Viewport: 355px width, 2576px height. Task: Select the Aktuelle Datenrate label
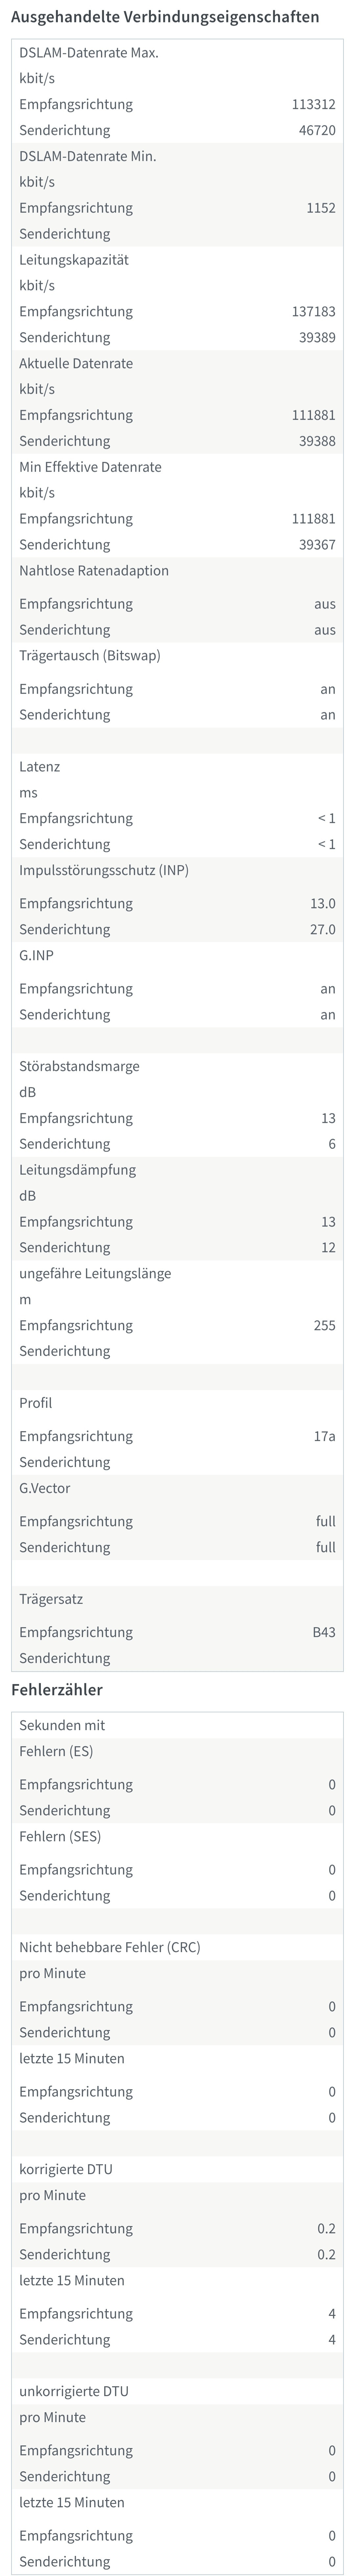tap(76, 363)
